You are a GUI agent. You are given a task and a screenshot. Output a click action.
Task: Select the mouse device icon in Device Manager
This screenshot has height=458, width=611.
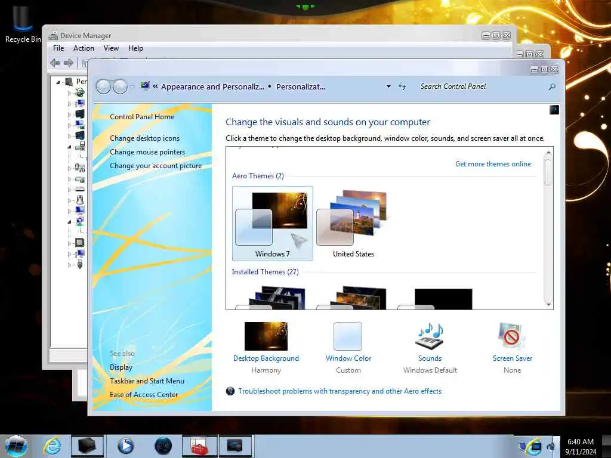[80, 200]
